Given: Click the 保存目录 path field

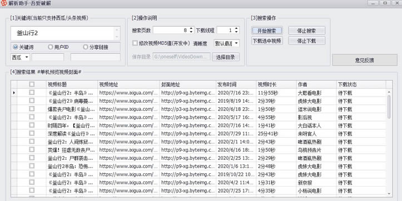Looking at the screenshot, I should pyautogui.click(x=181, y=57).
